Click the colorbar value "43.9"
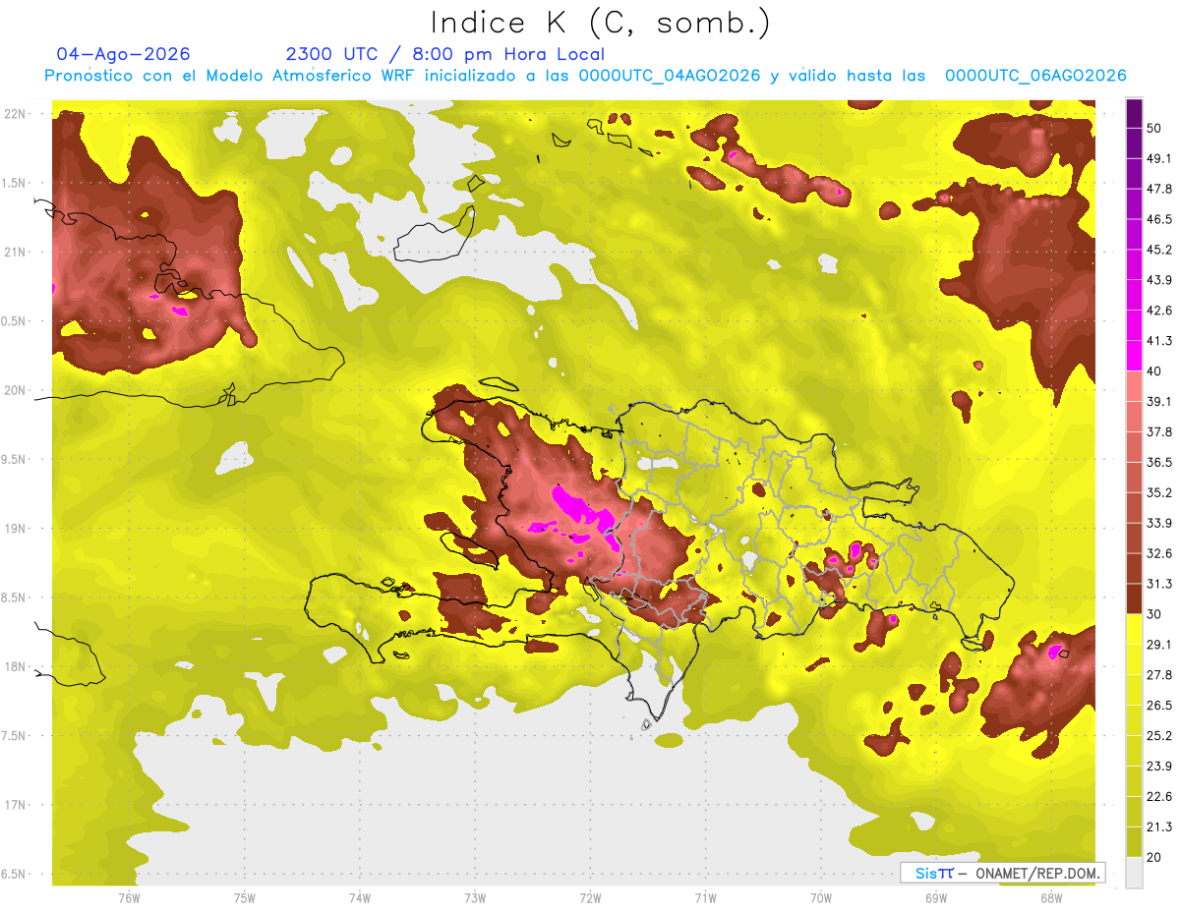 [x=1159, y=281]
